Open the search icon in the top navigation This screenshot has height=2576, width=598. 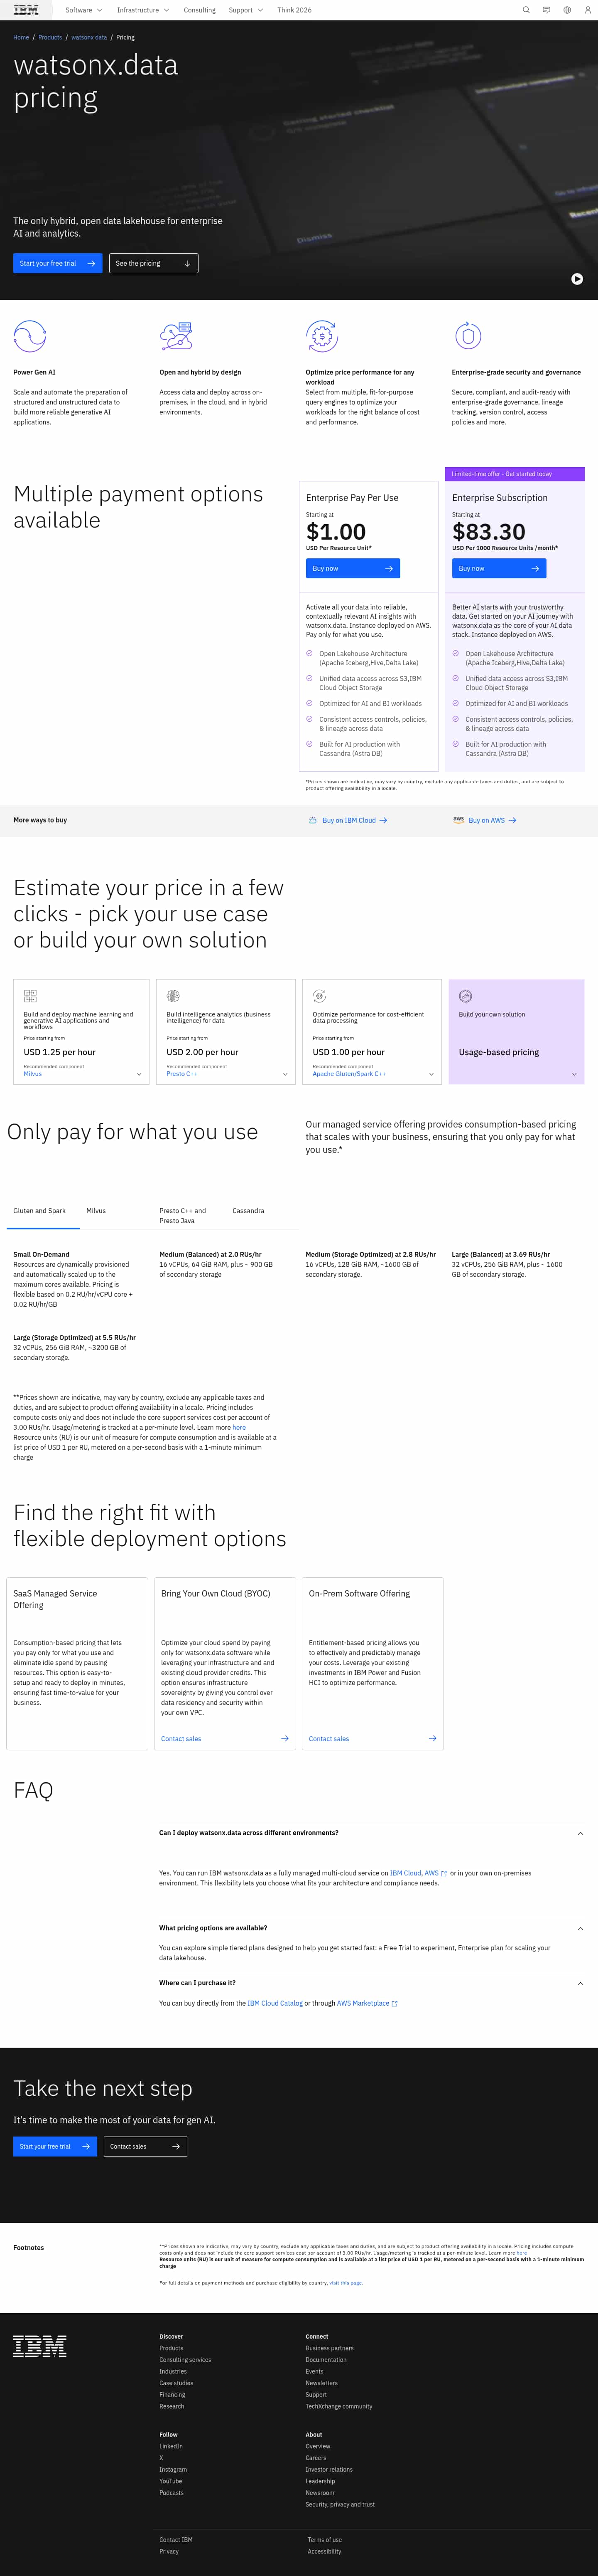click(526, 10)
